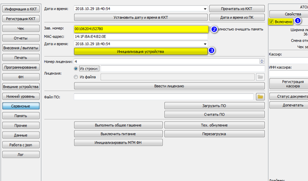Image resolution: width=308 pixels, height=181 pixels.
Task: Click Установить дату и время в ККТ
Action: [141, 17]
